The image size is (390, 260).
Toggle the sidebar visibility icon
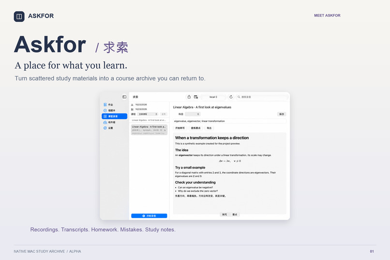point(124,97)
